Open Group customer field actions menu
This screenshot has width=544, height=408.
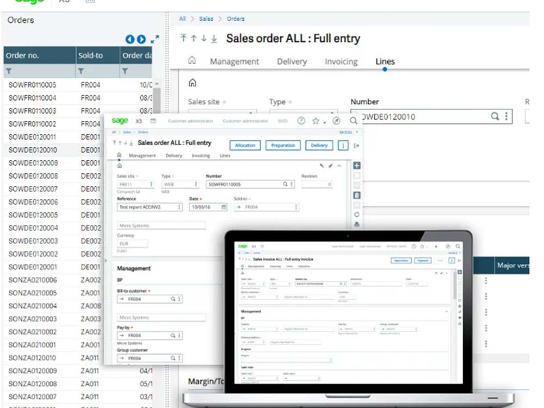(180, 358)
